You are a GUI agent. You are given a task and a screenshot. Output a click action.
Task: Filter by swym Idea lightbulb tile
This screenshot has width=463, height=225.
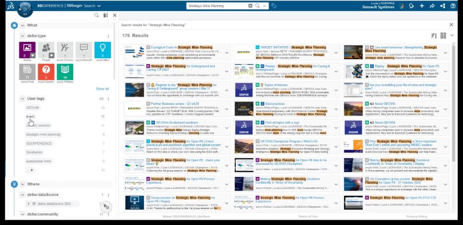click(103, 50)
